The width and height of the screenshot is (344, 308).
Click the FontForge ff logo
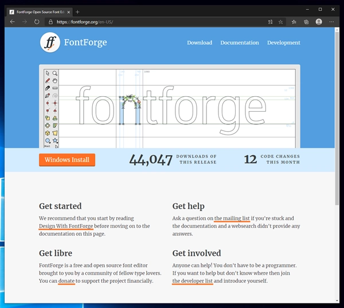click(x=50, y=42)
